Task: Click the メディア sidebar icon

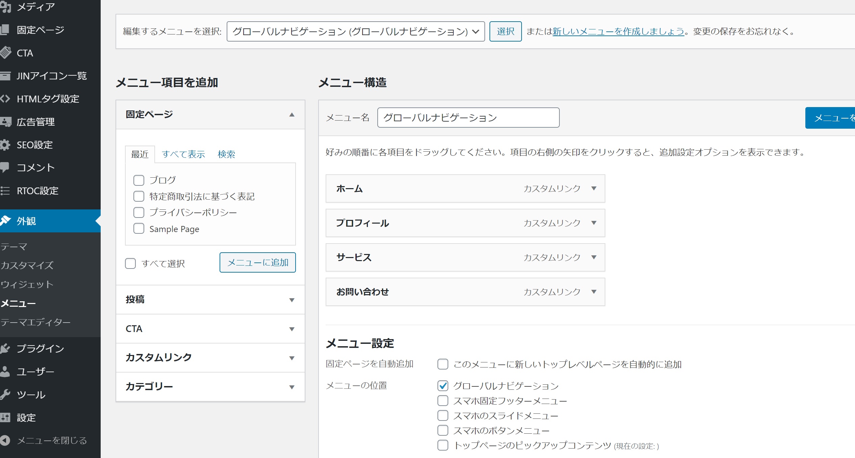Action: point(5,7)
